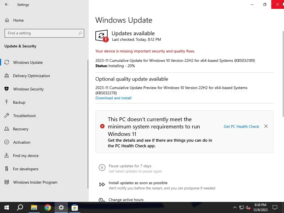Open the Windows Start menu
Viewport: 284px width, 213px height.
(7, 207)
